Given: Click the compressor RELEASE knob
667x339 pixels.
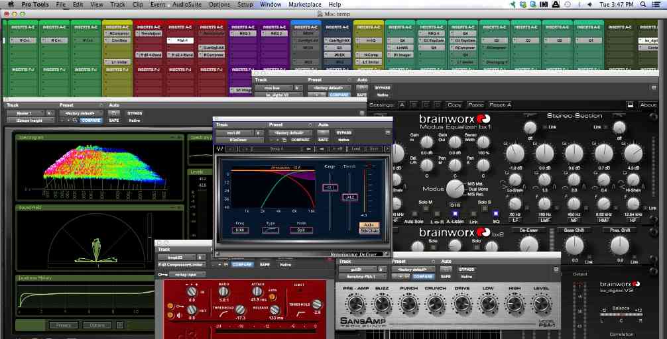Looking at the screenshot, I should click(x=274, y=310).
